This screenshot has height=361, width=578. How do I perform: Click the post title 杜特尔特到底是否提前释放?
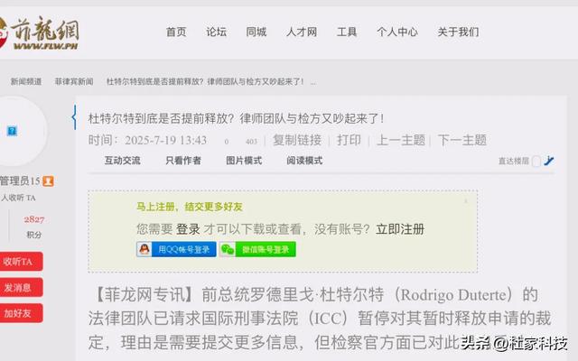236,118
